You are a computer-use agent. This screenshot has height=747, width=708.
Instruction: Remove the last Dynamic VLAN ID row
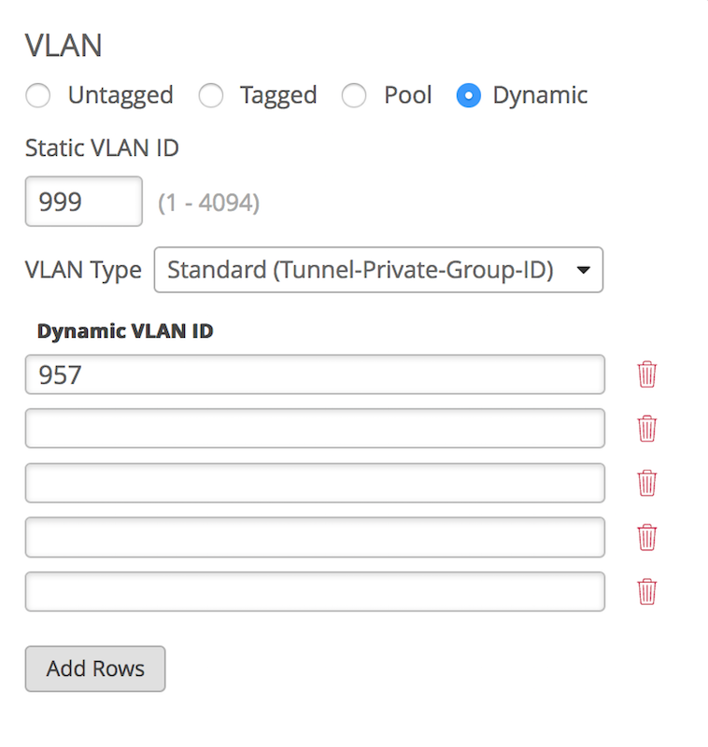click(x=646, y=591)
